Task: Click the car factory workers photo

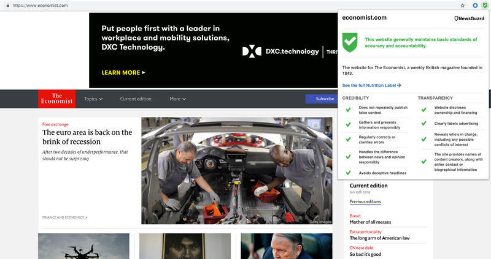Action: (237, 171)
